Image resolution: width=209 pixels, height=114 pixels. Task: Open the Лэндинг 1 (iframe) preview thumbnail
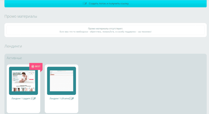(62, 81)
